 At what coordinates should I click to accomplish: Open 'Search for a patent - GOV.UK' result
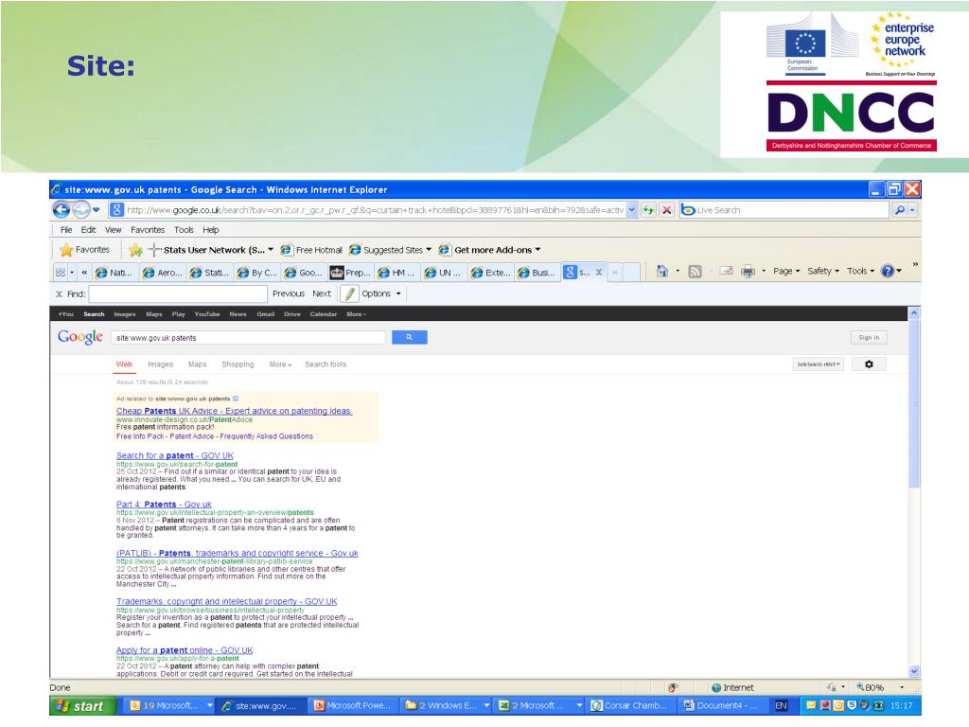(175, 455)
